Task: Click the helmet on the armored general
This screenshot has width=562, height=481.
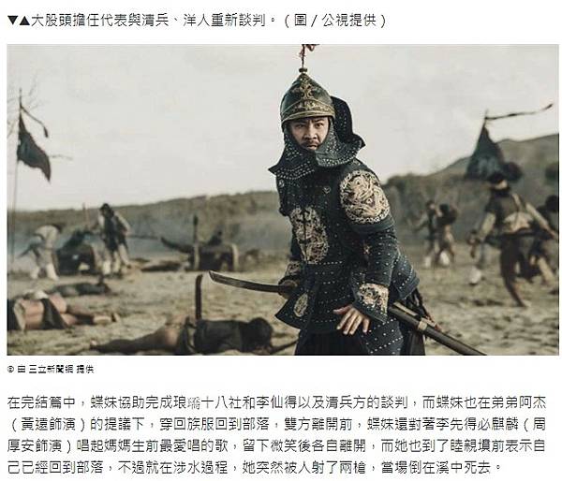Action: point(307,98)
